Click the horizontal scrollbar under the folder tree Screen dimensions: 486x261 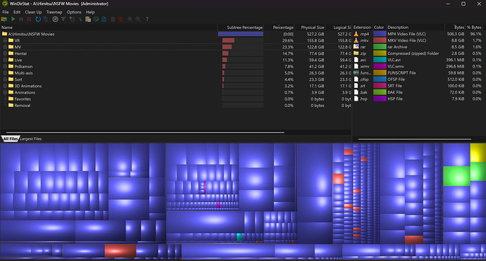pos(145,132)
